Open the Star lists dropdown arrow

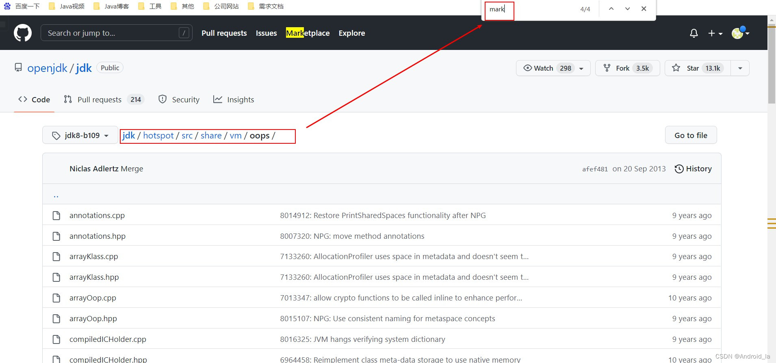click(x=740, y=68)
